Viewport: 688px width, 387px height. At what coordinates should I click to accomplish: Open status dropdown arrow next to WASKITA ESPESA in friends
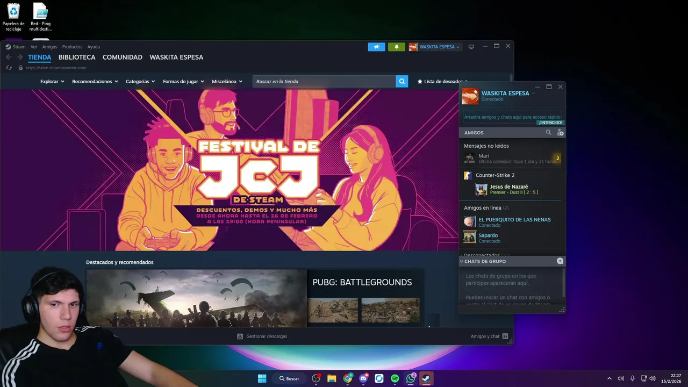pos(533,94)
